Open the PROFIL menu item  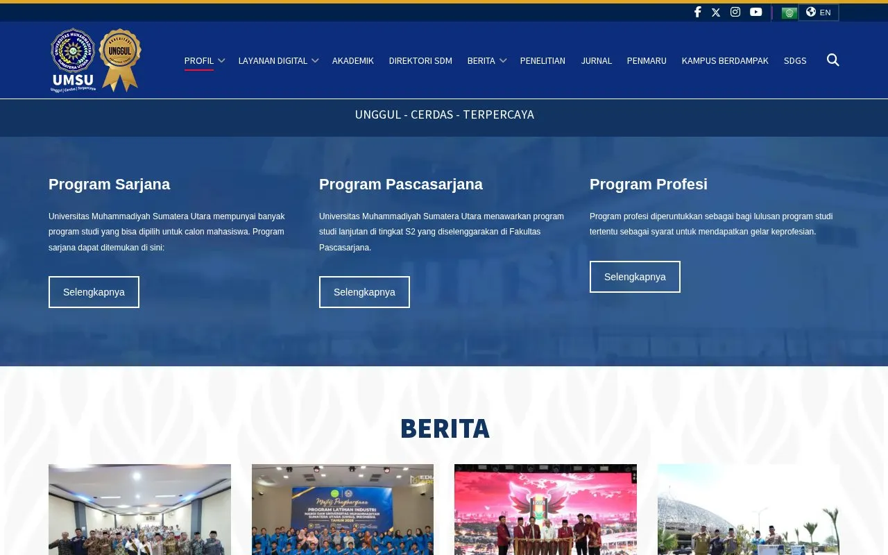pyautogui.click(x=198, y=60)
